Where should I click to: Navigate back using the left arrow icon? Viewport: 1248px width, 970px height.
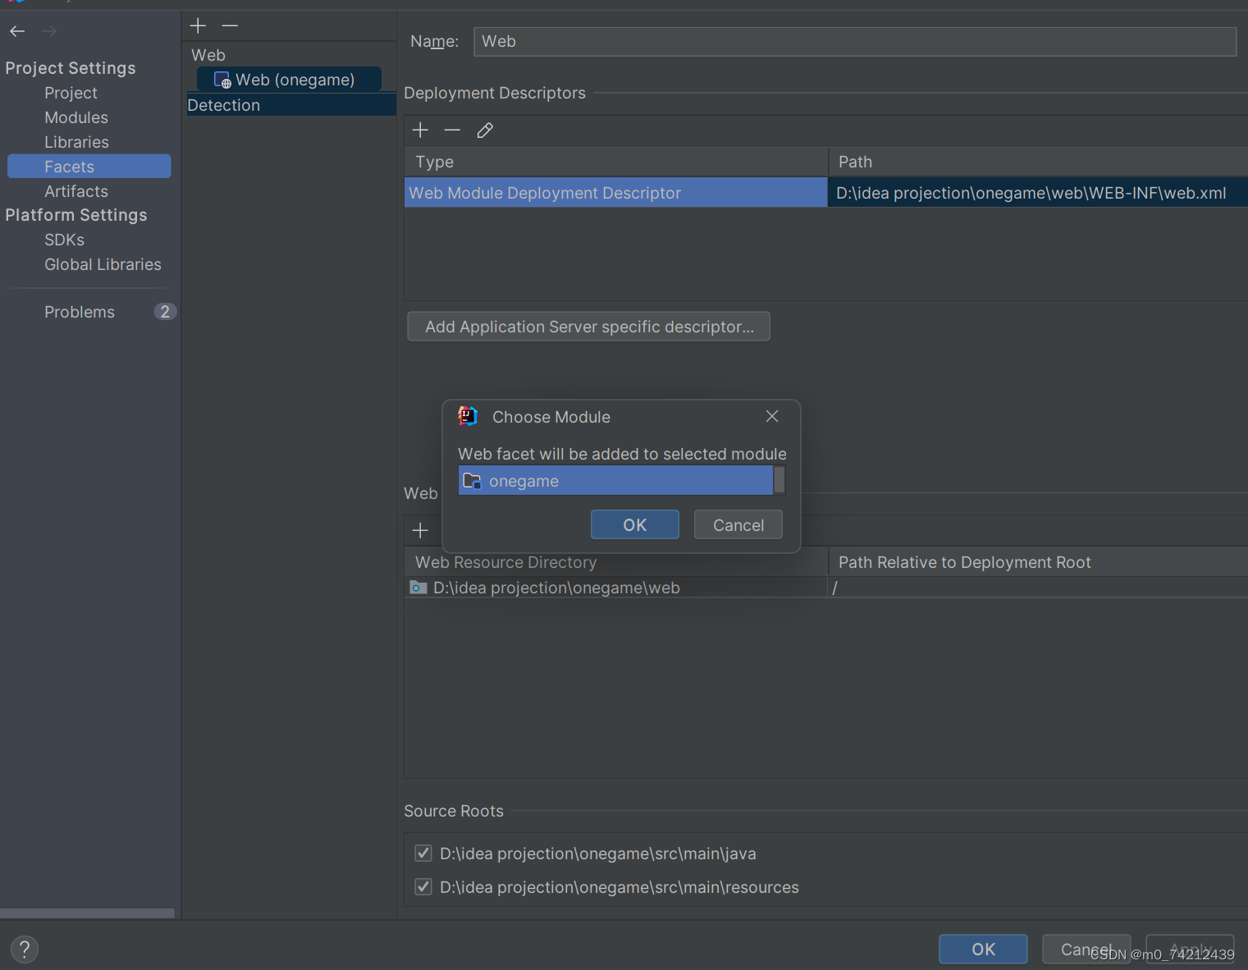16,31
